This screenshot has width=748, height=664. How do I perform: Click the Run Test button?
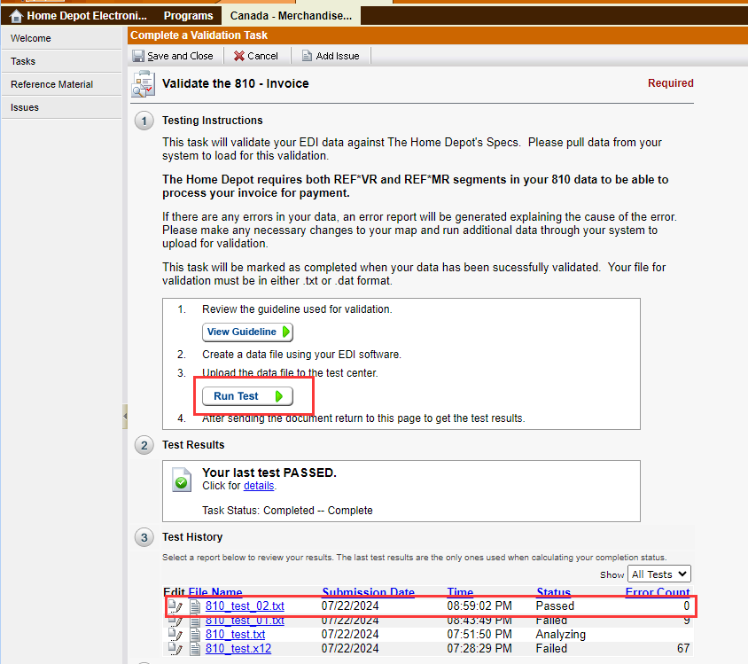tap(247, 396)
